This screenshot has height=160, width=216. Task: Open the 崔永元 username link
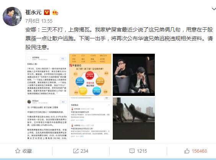(34, 12)
